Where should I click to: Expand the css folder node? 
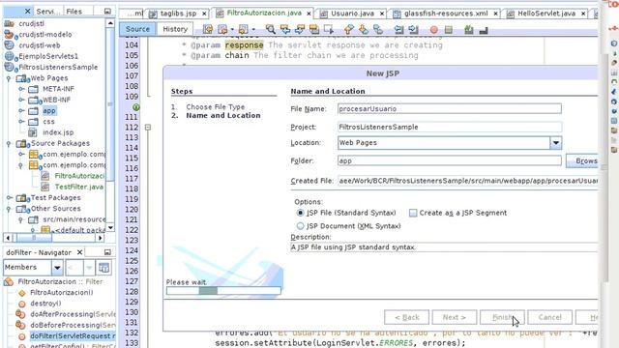(x=21, y=122)
